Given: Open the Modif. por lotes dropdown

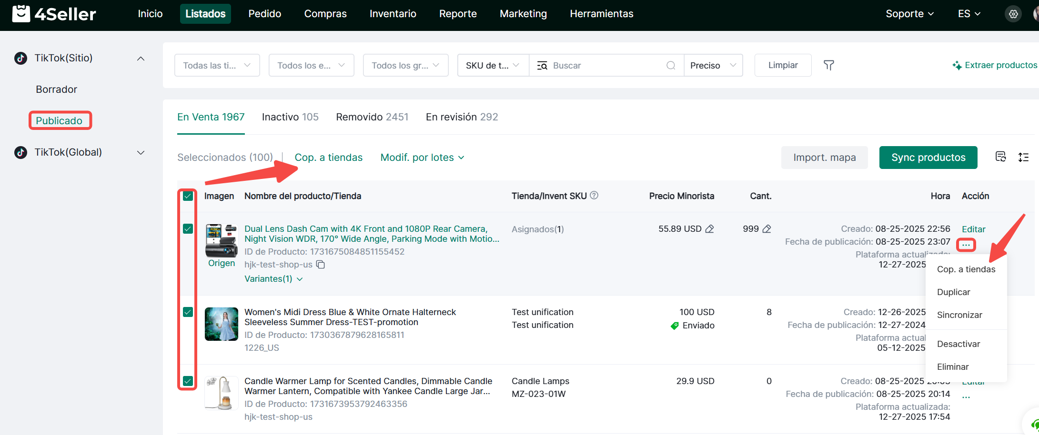Looking at the screenshot, I should [422, 158].
